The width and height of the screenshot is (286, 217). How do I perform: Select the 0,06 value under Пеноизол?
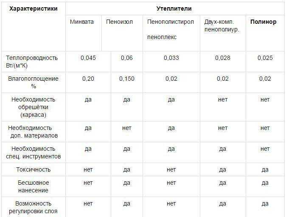pos(127,58)
